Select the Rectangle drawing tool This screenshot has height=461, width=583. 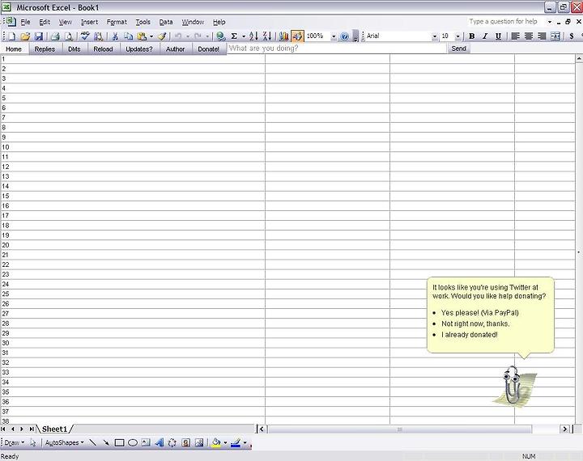(x=119, y=442)
